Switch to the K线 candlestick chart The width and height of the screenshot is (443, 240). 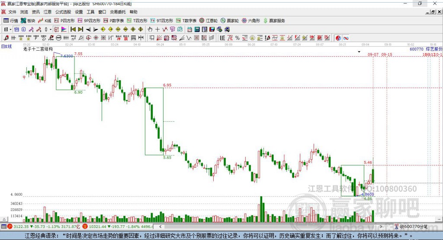[45, 21]
